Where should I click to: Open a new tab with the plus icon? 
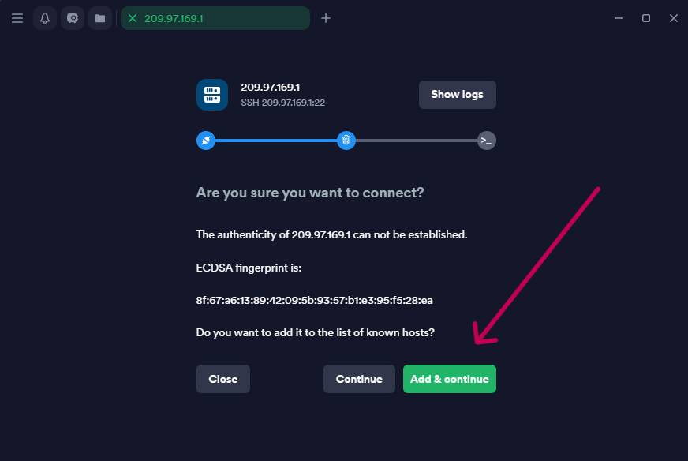click(x=326, y=18)
